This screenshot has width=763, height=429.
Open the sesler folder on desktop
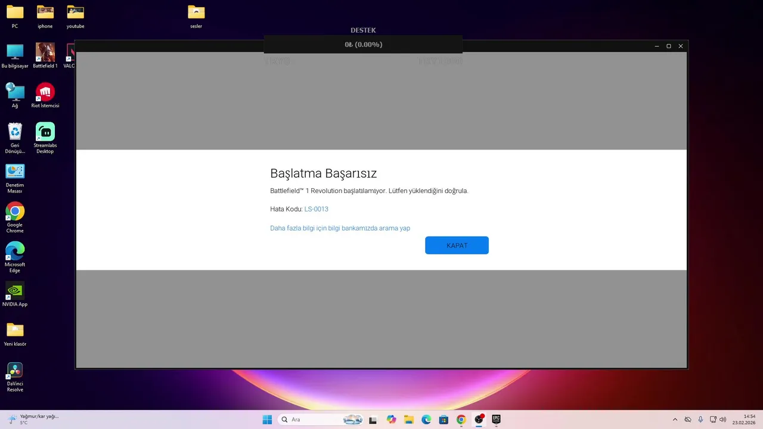coord(196,17)
